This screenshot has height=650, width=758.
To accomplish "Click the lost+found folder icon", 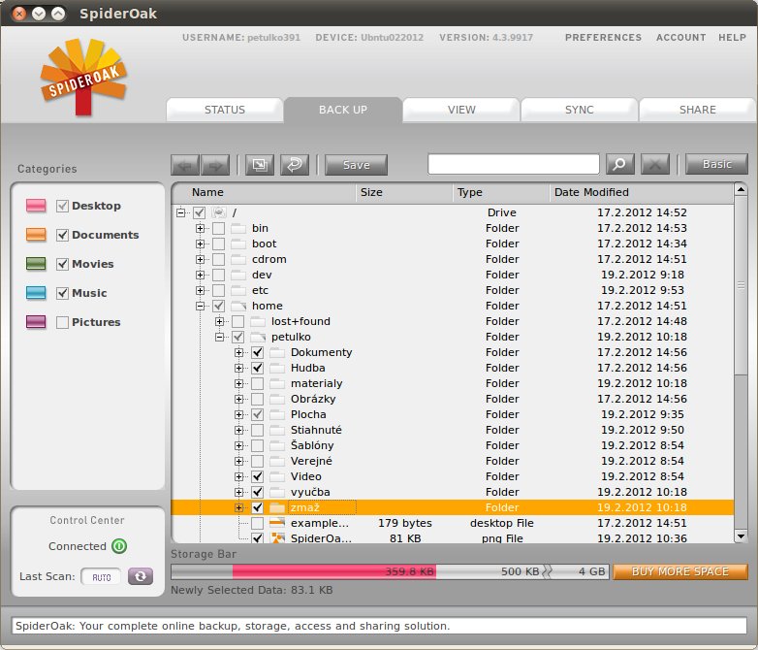I will click(x=258, y=321).
